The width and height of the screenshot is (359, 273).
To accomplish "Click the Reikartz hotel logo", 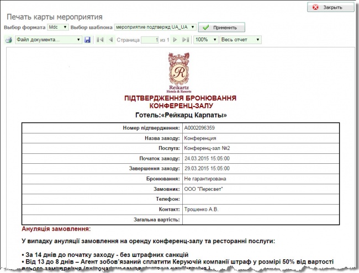I will click(x=181, y=75).
